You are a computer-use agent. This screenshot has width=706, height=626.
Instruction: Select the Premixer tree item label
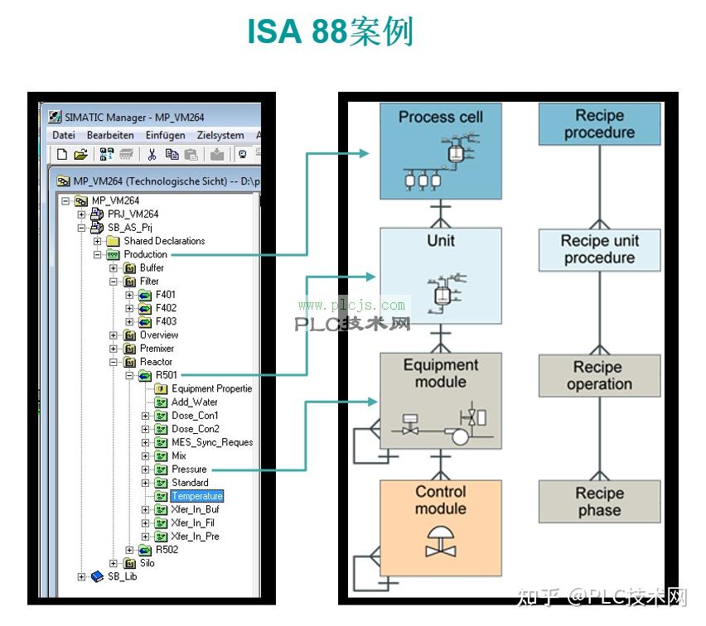[157, 349]
